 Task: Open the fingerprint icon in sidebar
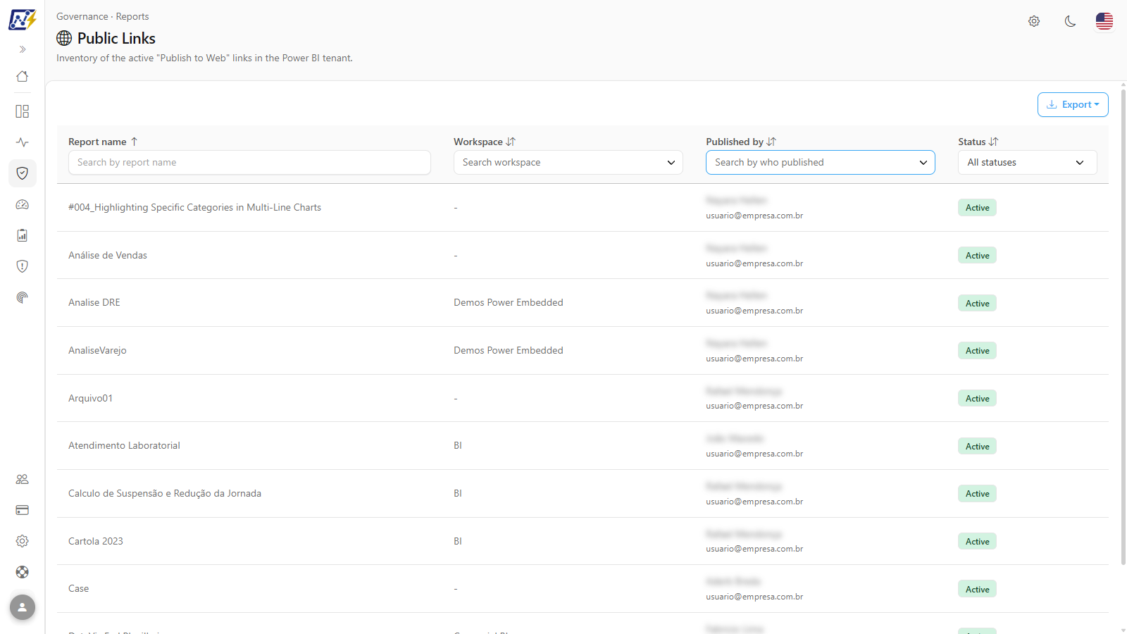pyautogui.click(x=23, y=297)
